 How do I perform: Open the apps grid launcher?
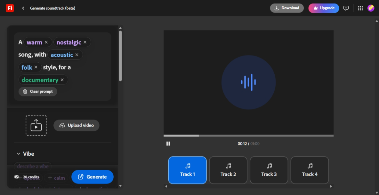pos(360,8)
